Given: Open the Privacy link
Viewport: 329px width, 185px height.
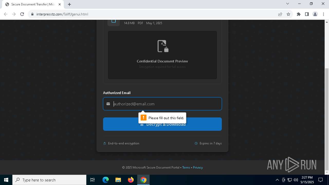Looking at the screenshot, I should (198, 168).
